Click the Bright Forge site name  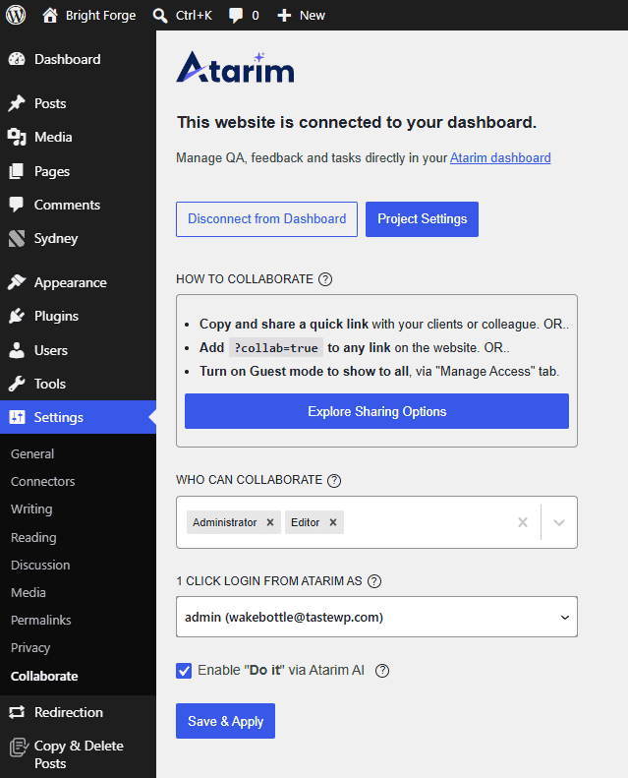tap(100, 16)
